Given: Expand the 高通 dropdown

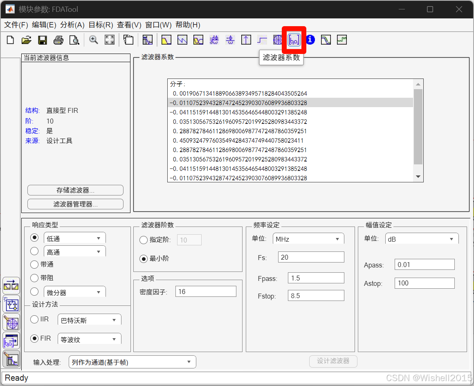Looking at the screenshot, I should click(75, 251).
